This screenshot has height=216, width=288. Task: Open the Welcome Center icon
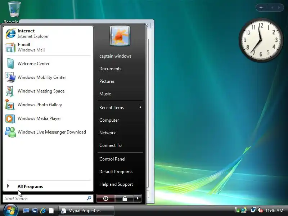(x=10, y=64)
